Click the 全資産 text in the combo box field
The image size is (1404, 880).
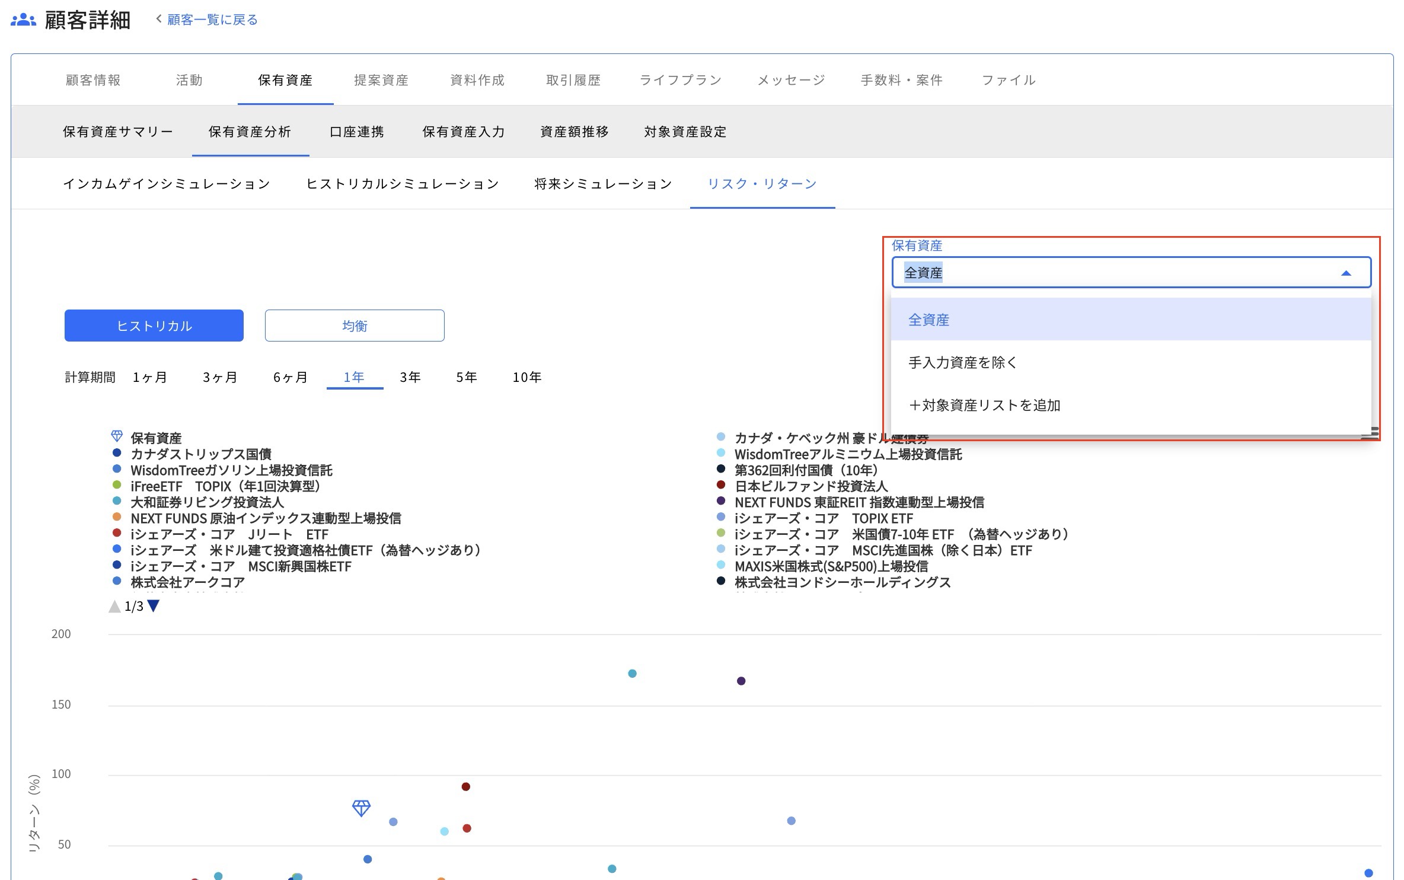pos(923,273)
